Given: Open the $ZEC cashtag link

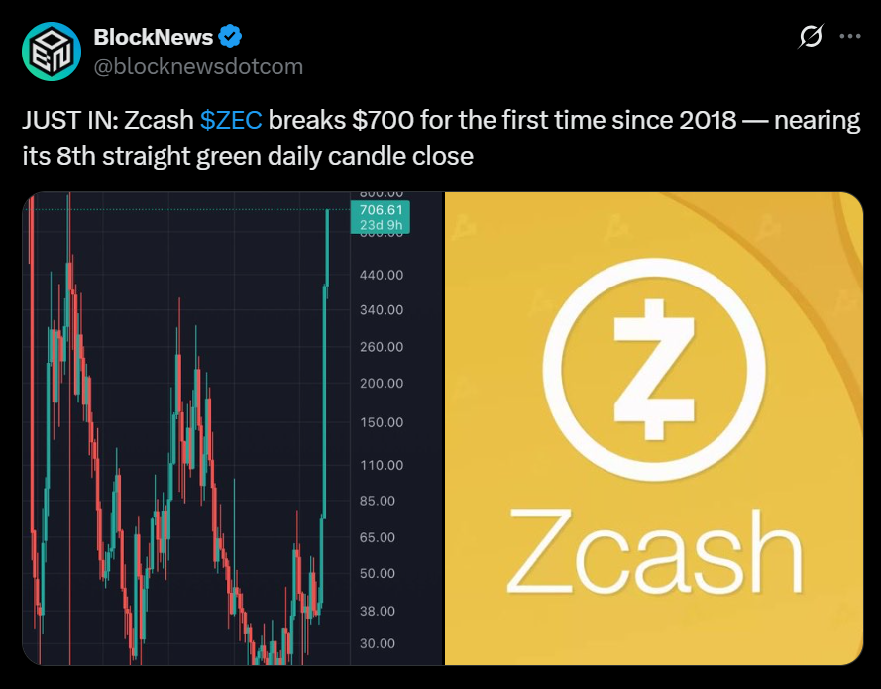Looking at the screenshot, I should coord(231,121).
